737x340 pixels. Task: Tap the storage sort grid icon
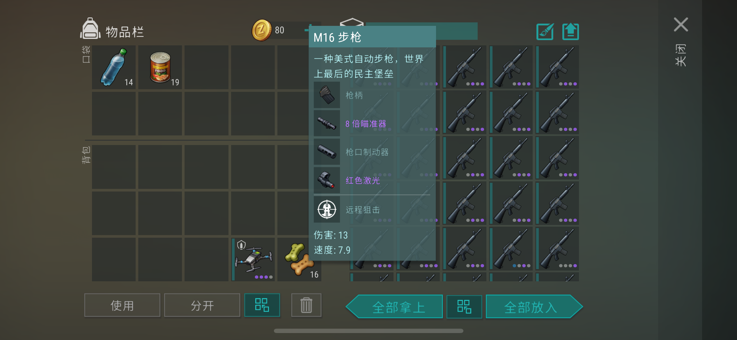tap(464, 307)
